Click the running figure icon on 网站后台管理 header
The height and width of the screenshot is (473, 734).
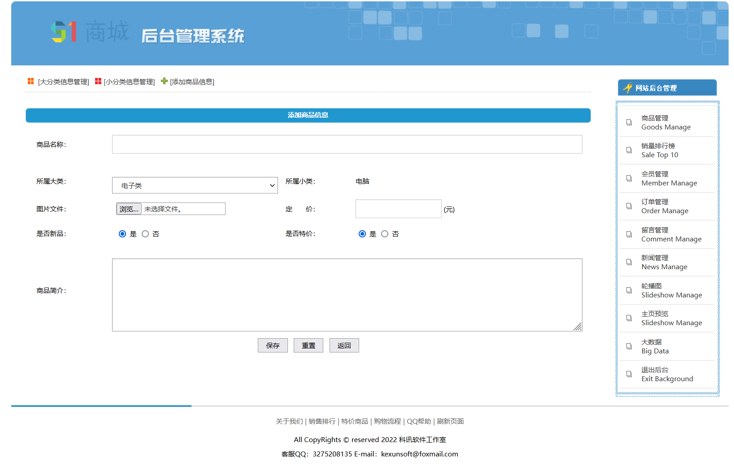coord(627,88)
